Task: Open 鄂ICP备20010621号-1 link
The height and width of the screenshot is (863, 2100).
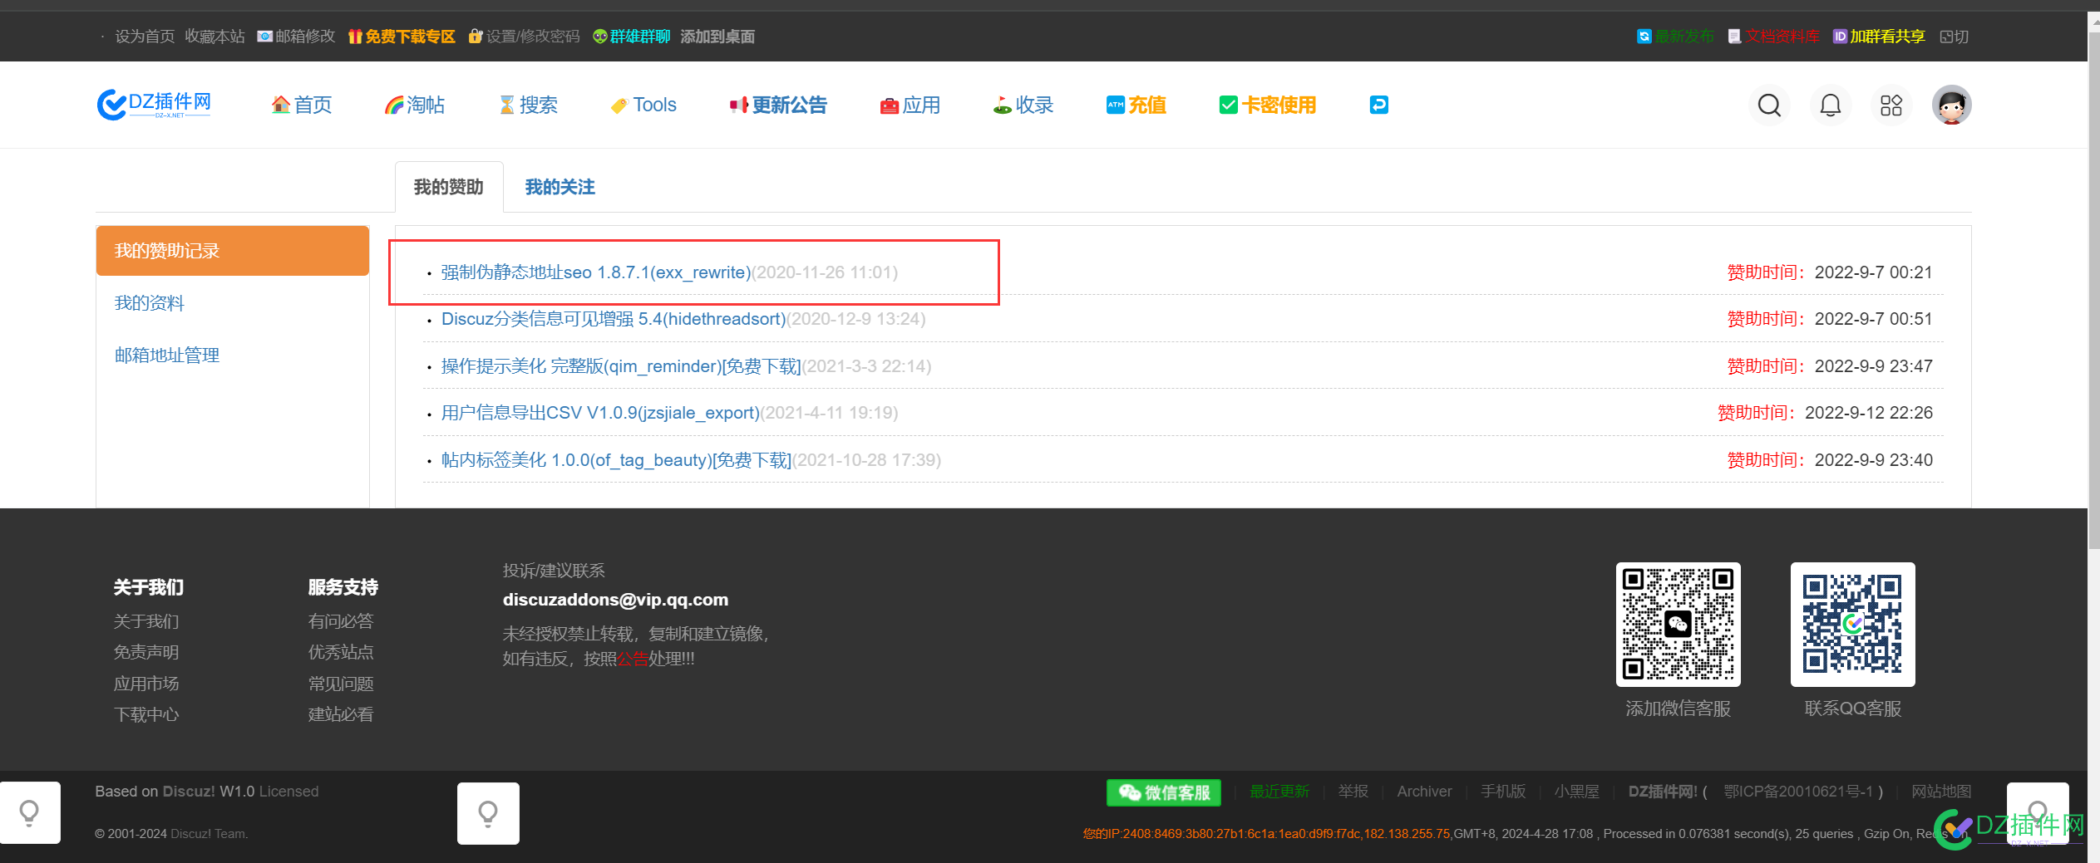Action: tap(1798, 792)
